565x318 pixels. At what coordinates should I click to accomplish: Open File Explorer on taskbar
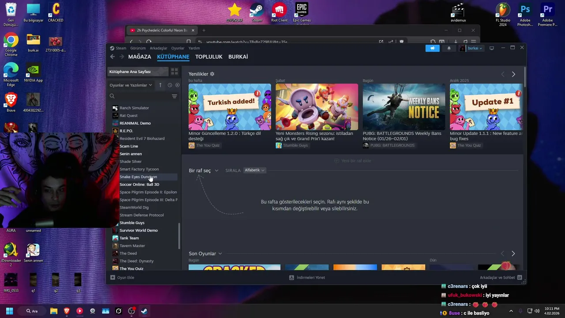(54, 311)
